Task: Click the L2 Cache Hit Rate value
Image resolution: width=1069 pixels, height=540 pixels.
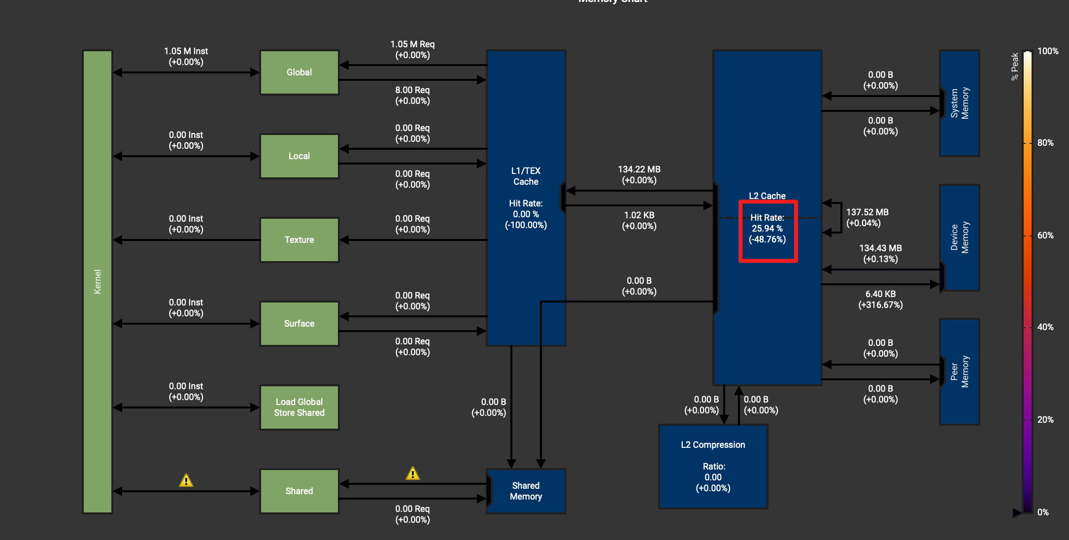Action: tap(767, 229)
